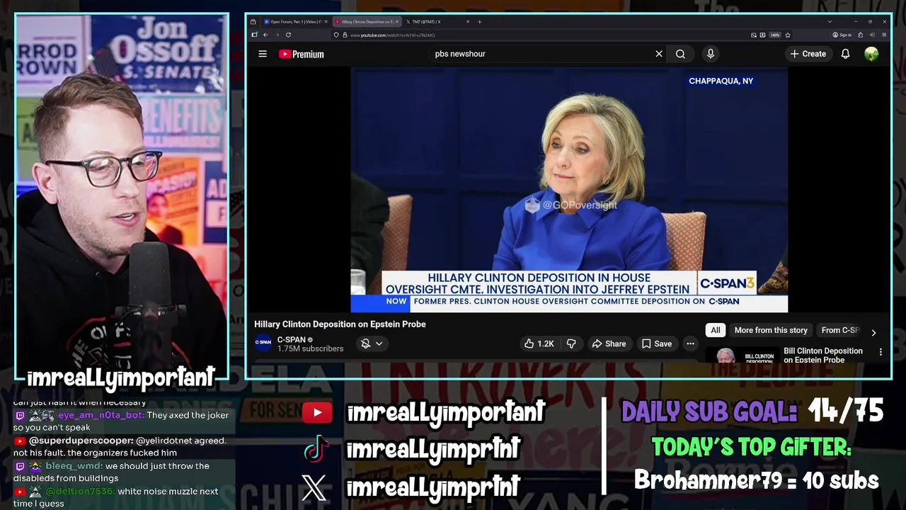Click the X logo in stream overlay
Image resolution: width=906 pixels, height=510 pixels.
tap(314, 487)
